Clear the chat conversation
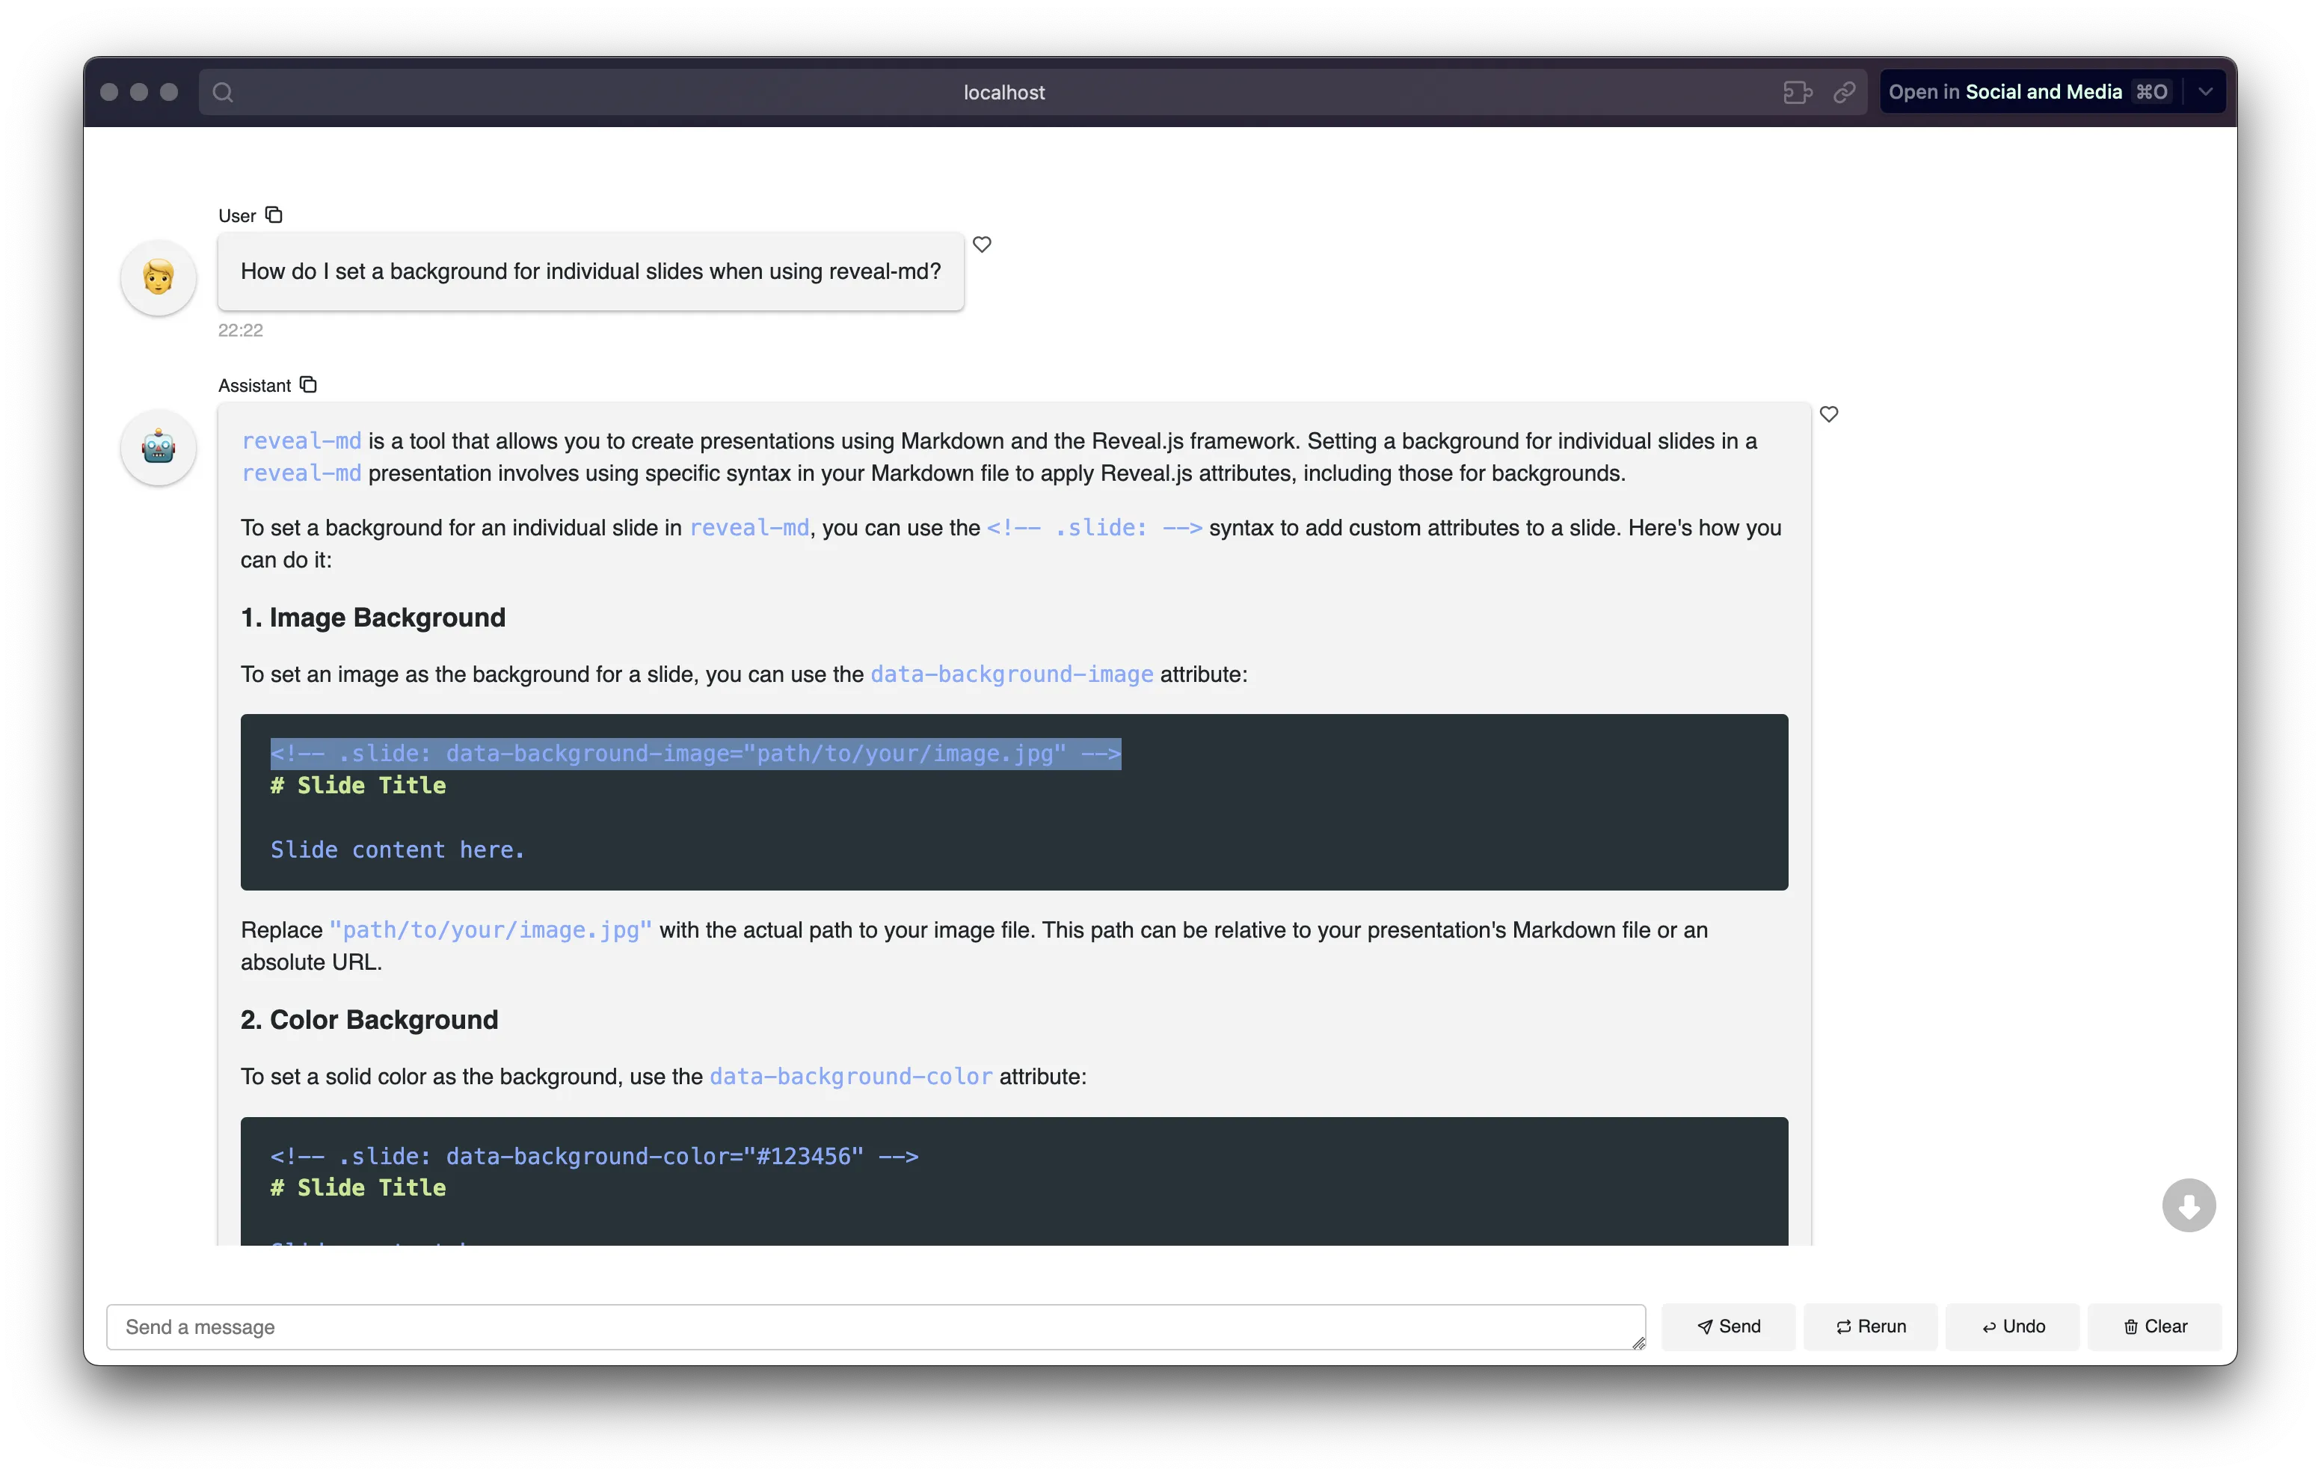2321x1476 pixels. [x=2154, y=1326]
